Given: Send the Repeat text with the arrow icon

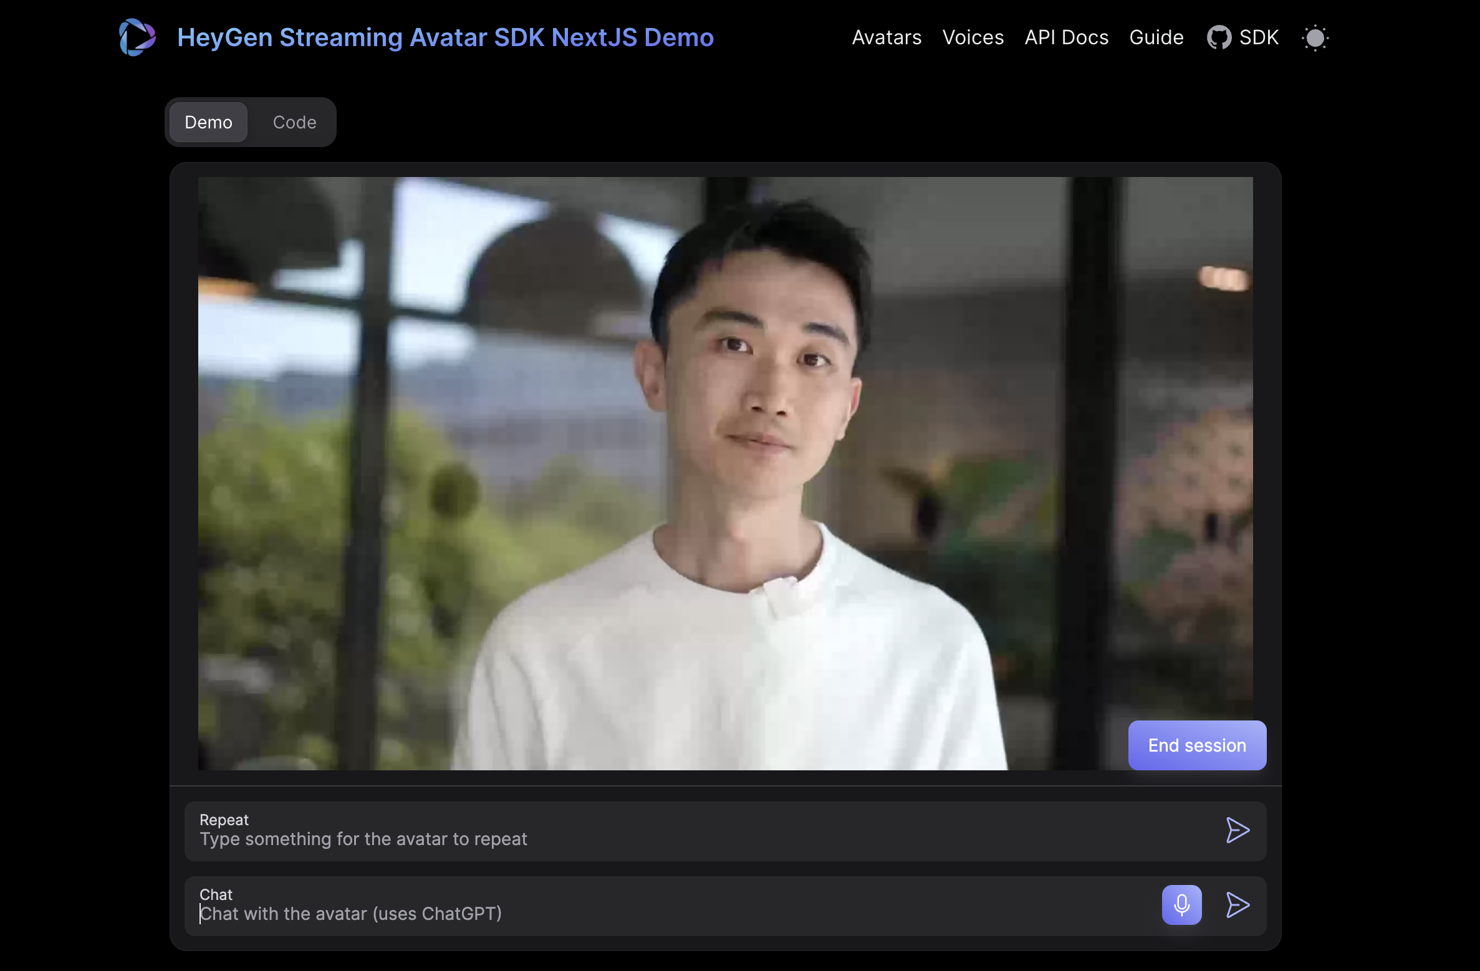Looking at the screenshot, I should pyautogui.click(x=1237, y=830).
